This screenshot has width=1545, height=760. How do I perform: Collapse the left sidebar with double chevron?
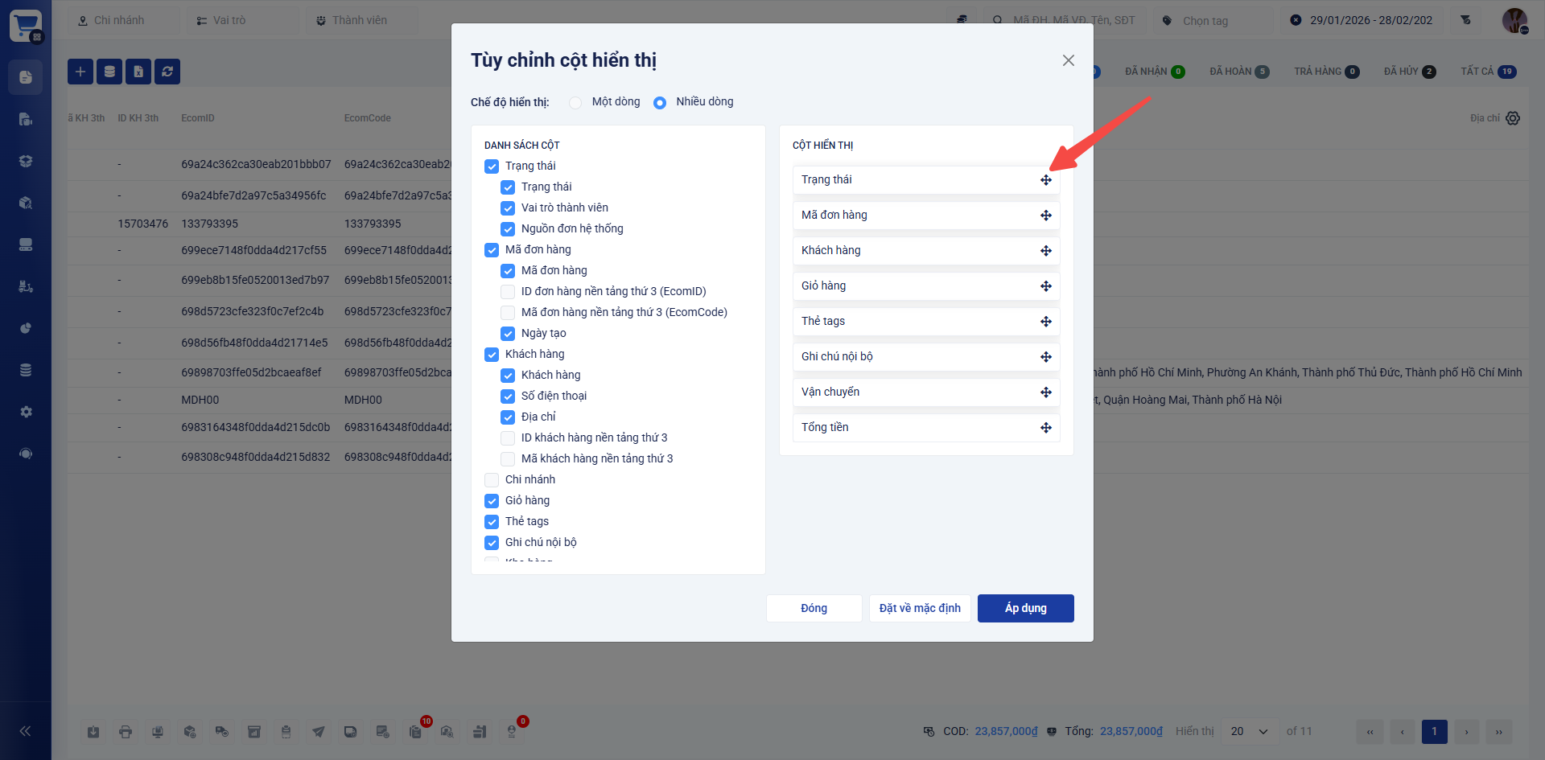[25, 731]
